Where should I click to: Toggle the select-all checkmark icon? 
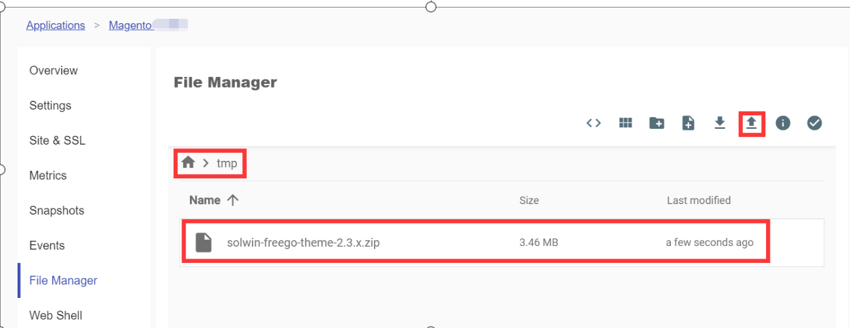(814, 123)
